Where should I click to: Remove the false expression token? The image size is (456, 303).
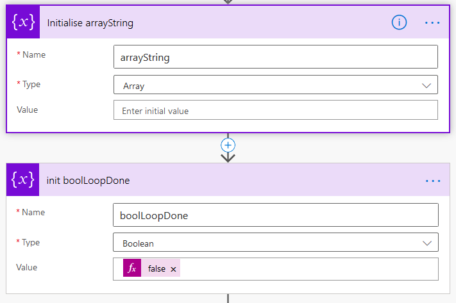[173, 269]
